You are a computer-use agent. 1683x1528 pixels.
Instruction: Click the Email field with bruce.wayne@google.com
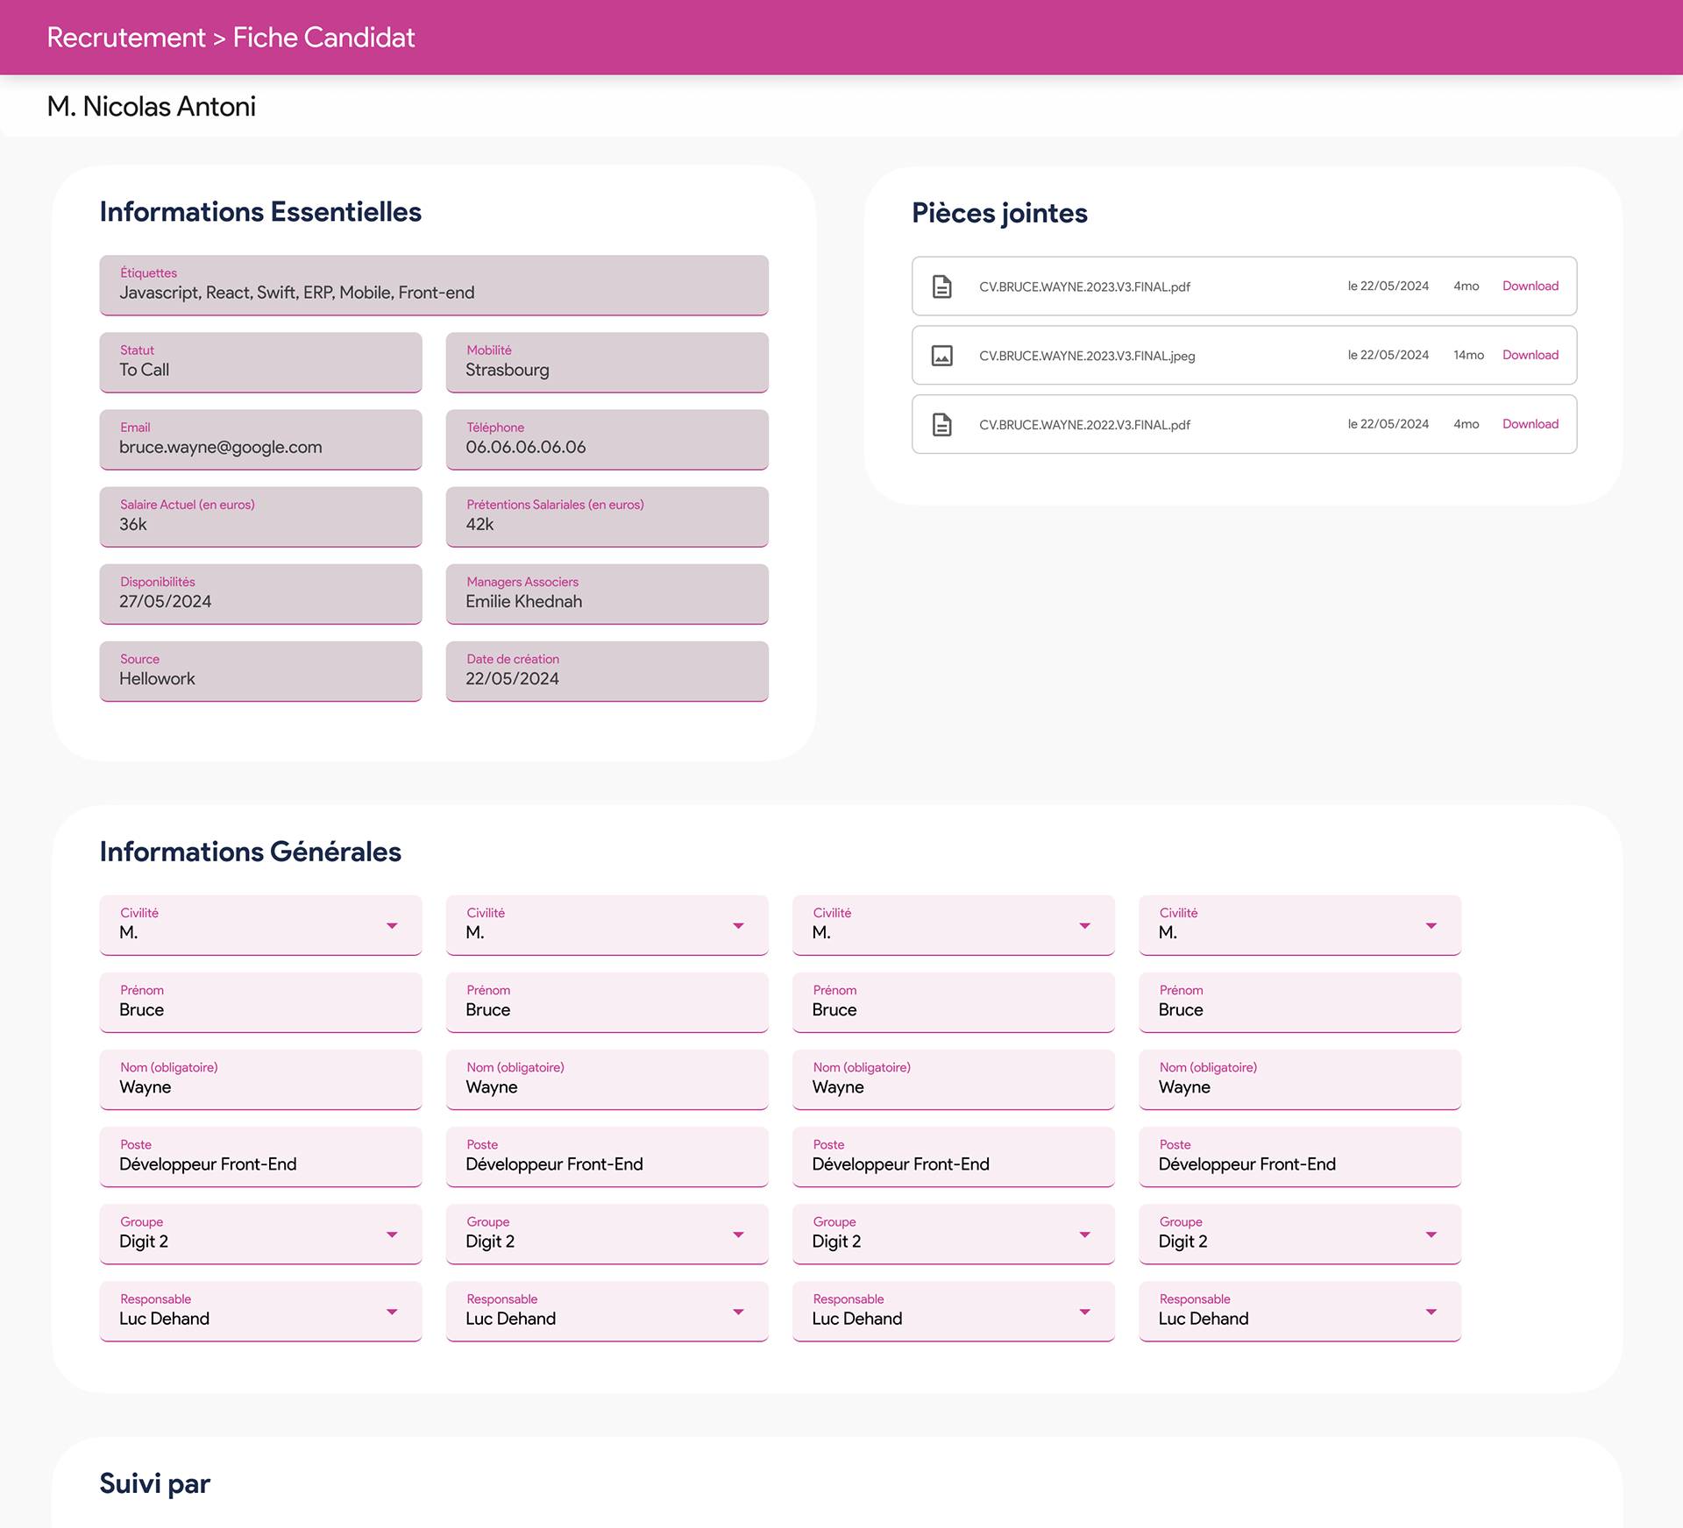click(260, 440)
